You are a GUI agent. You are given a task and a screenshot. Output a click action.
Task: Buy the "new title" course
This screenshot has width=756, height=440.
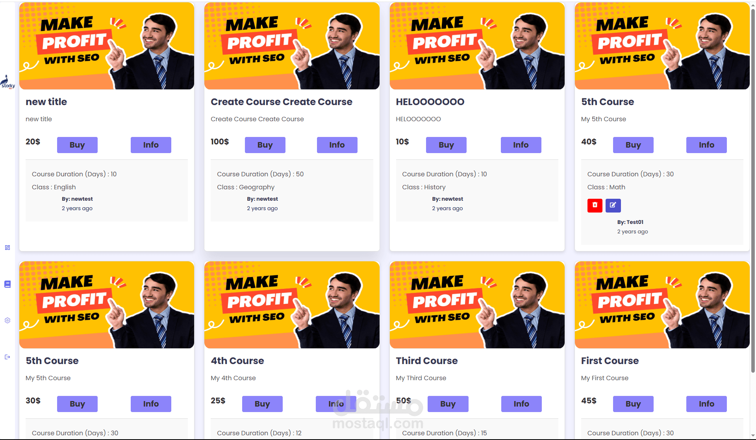click(x=77, y=145)
